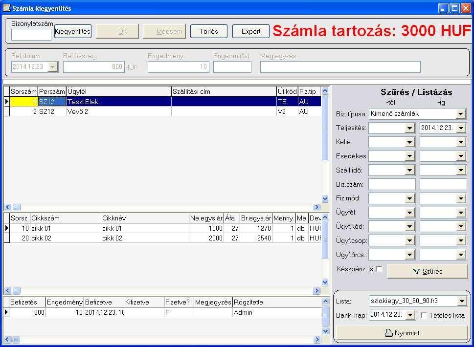Open the Esedékes to-date dropdown
The width and height of the screenshot is (474, 347).
point(461,156)
